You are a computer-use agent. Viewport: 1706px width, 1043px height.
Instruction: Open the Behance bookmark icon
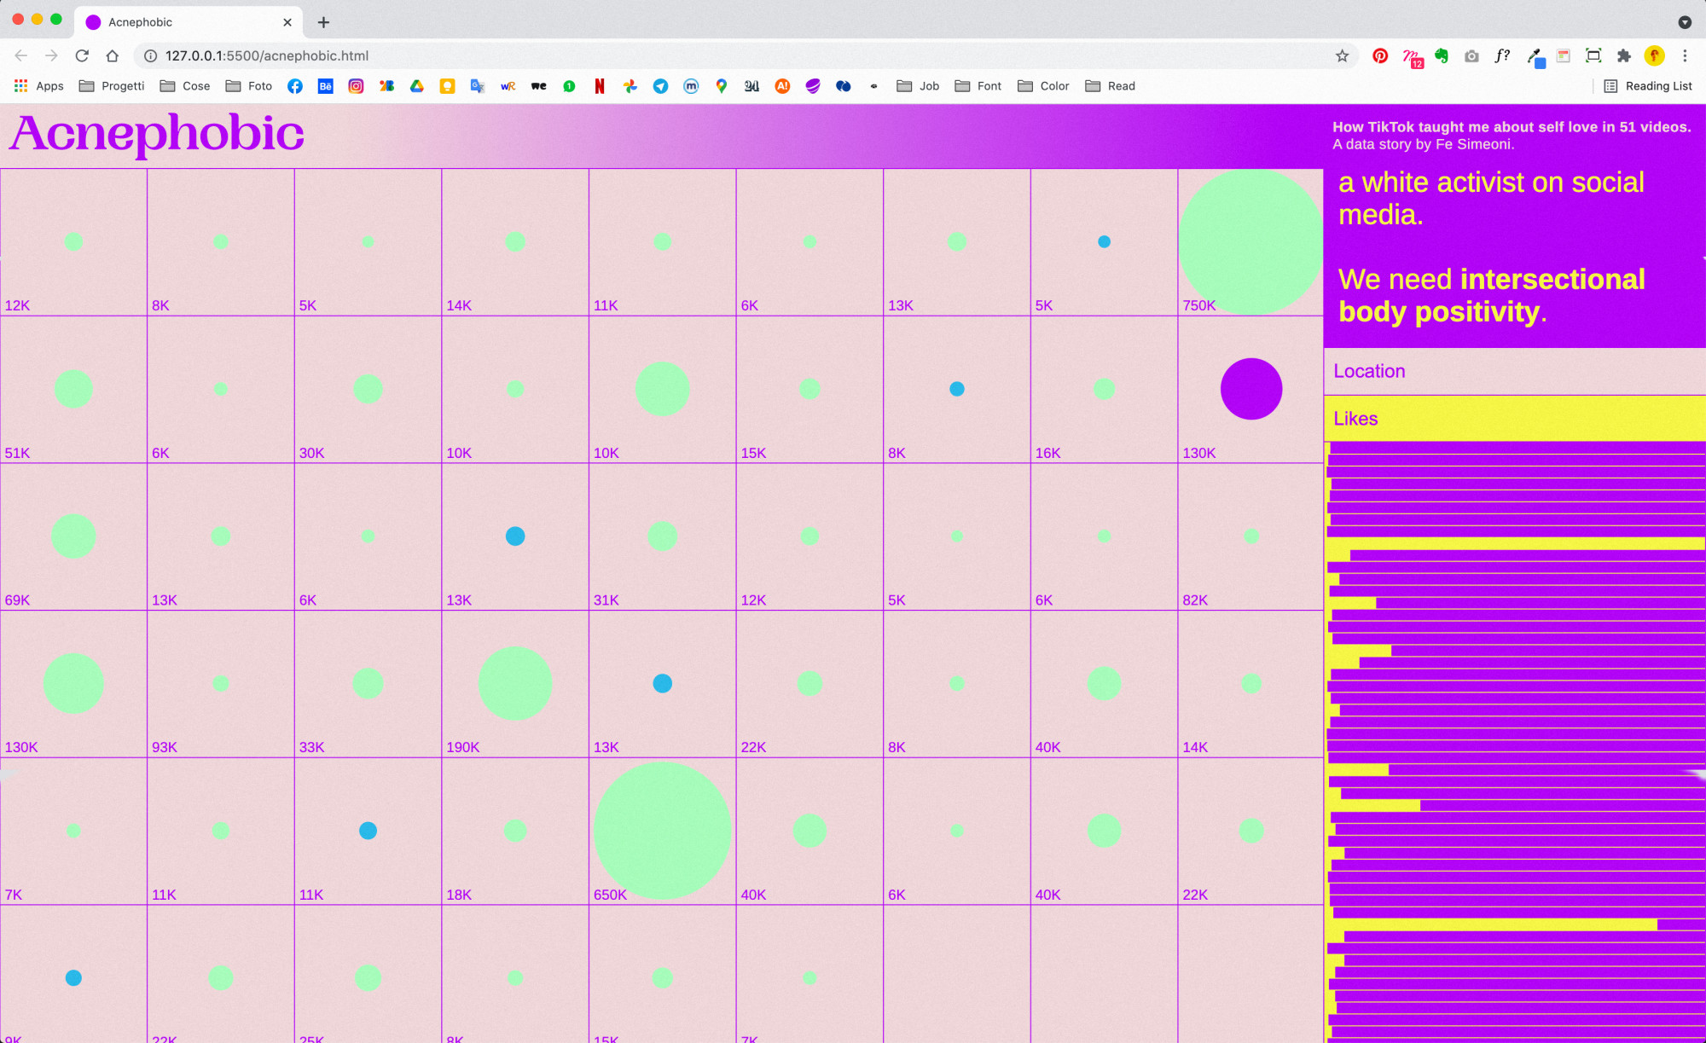(326, 86)
